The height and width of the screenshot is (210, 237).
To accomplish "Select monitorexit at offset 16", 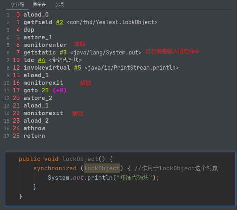I will 43,83.
